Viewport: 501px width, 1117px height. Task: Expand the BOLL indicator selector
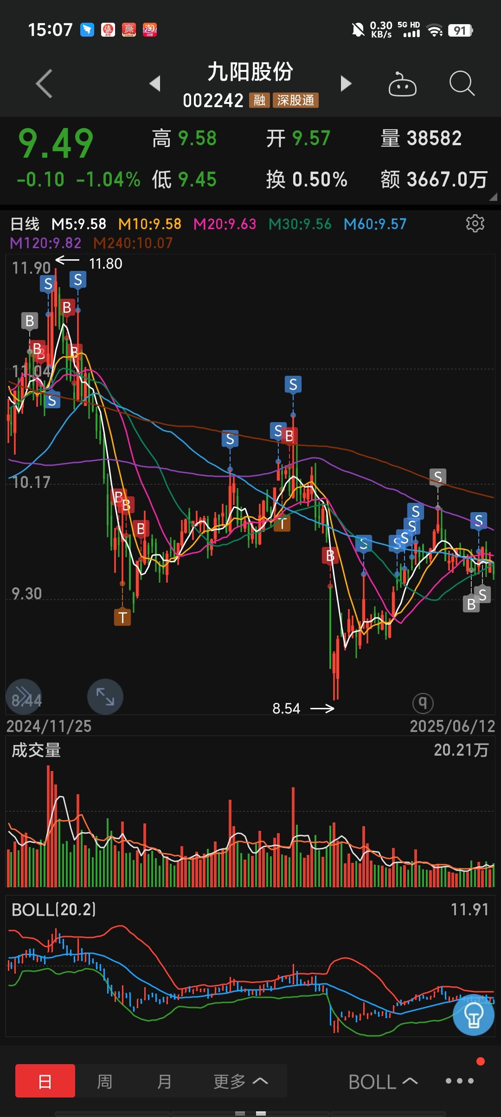(x=383, y=1082)
